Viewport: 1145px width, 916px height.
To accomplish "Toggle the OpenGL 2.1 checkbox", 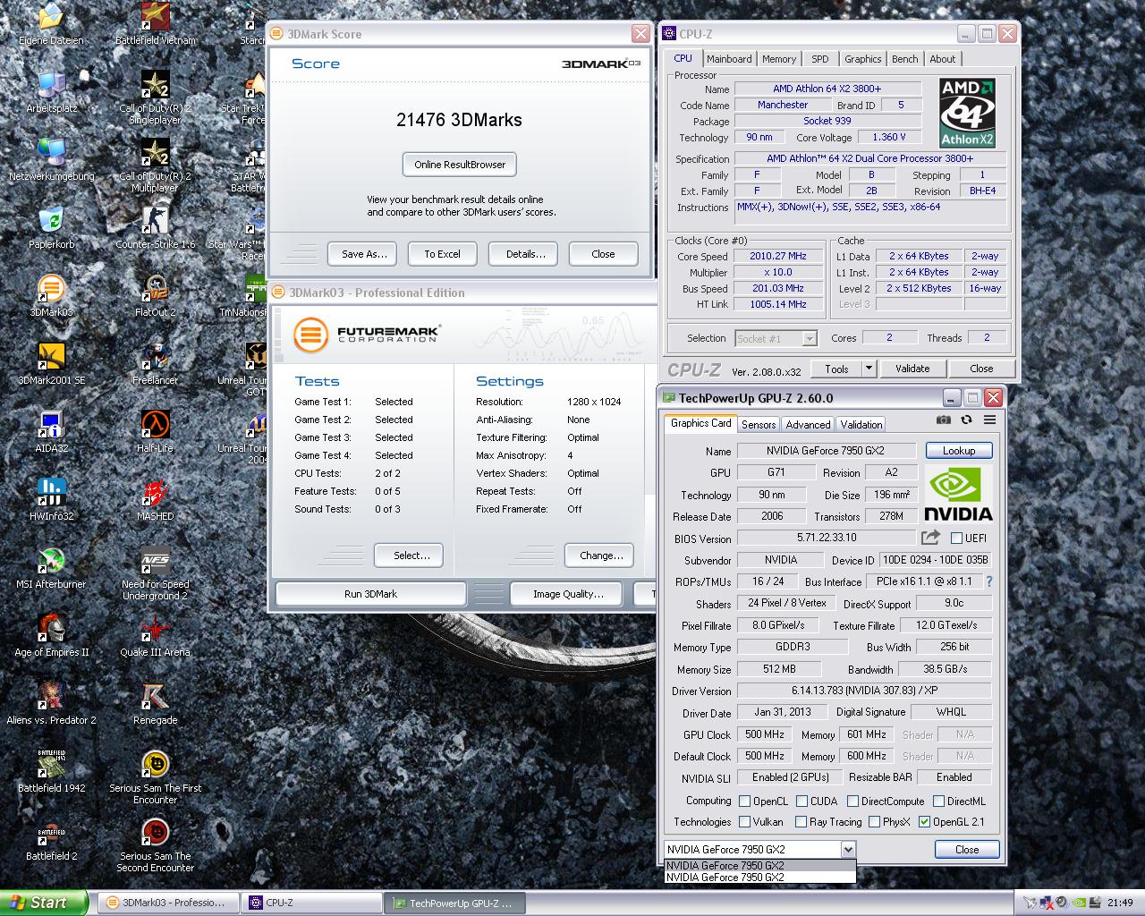I will 924,821.
